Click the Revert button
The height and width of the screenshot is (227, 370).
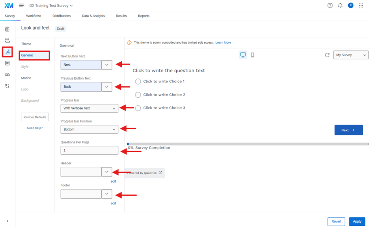click(336, 221)
